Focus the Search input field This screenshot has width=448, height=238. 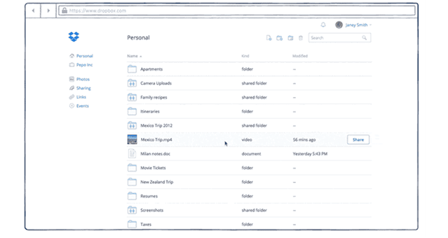(340, 38)
